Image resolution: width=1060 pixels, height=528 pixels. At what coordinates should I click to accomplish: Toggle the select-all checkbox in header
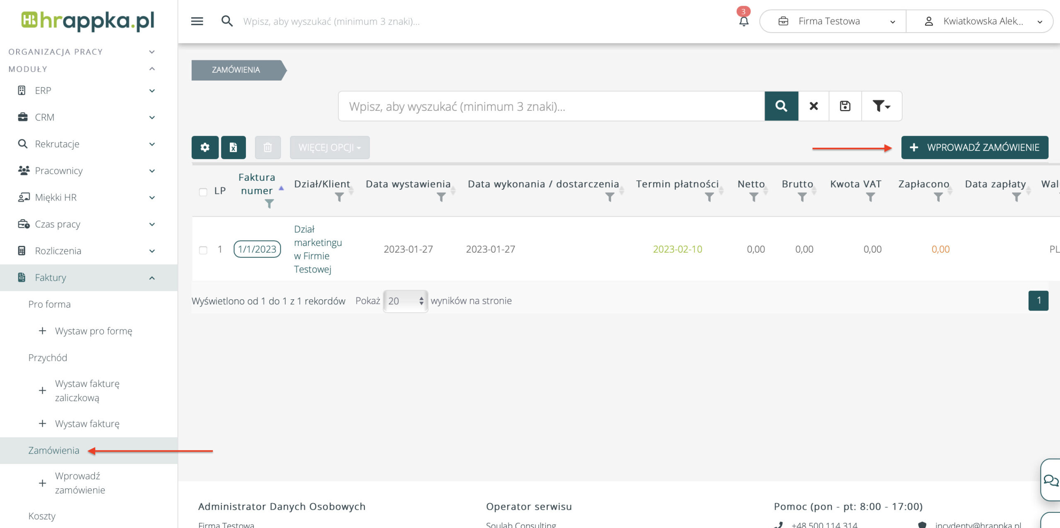(203, 192)
